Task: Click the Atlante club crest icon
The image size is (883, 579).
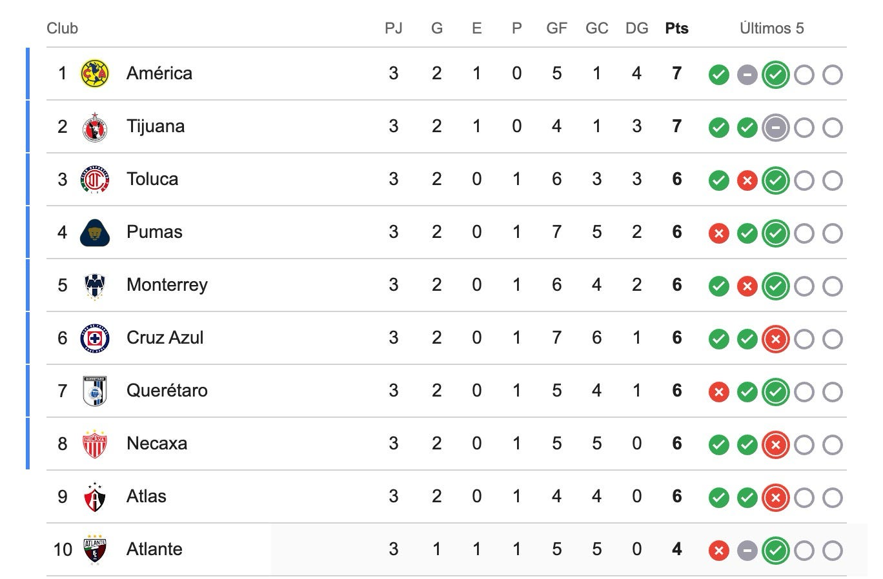Action: (x=95, y=549)
